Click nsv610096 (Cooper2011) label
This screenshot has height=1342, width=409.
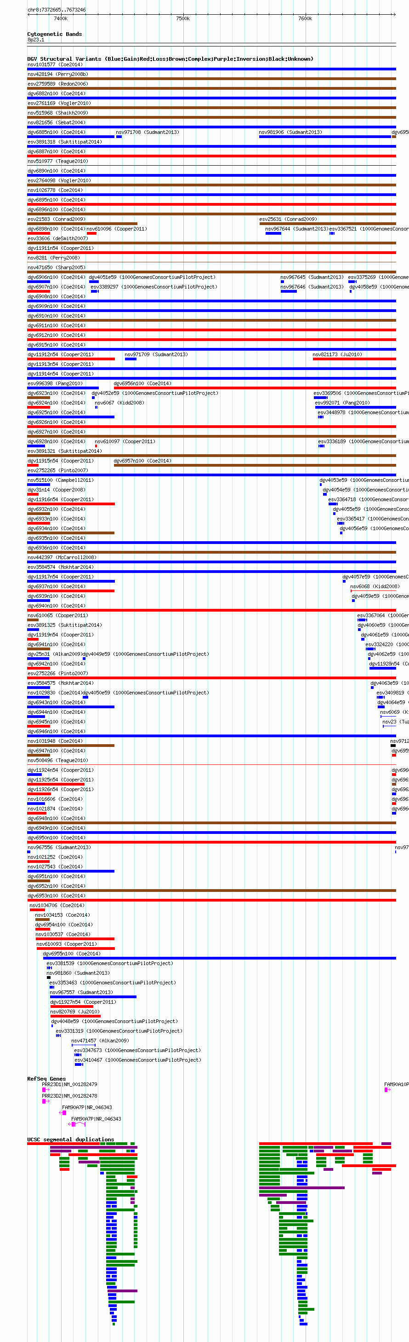coord(117,229)
